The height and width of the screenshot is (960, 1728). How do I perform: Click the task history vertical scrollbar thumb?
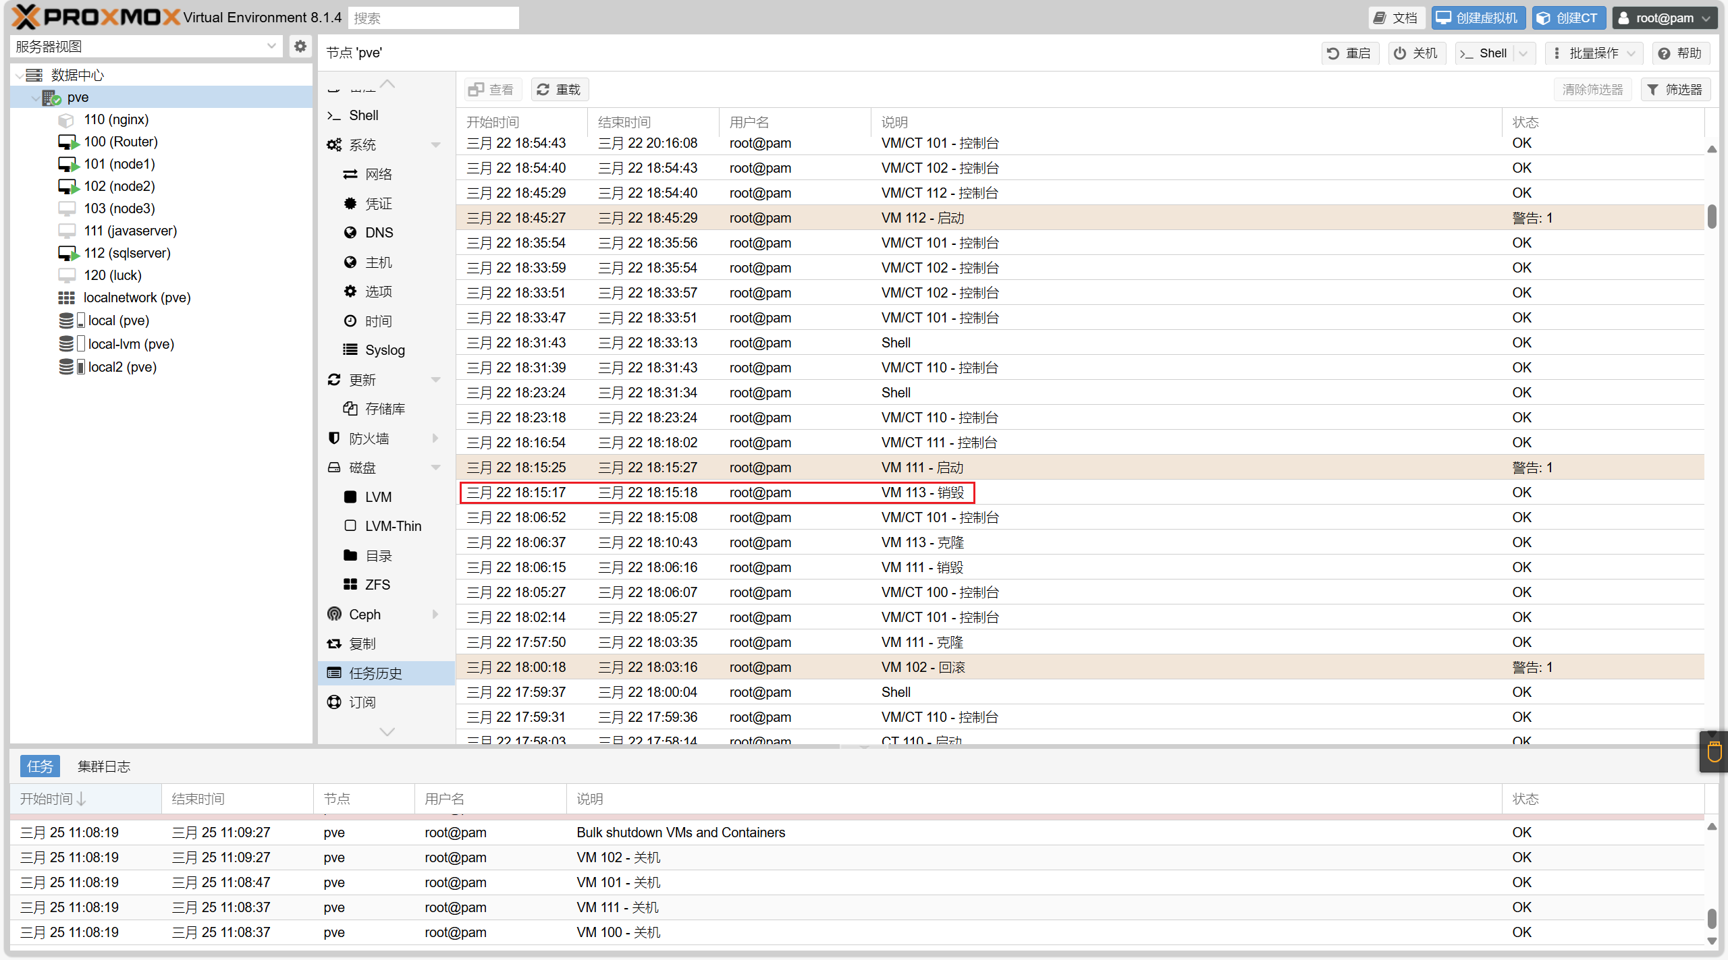click(x=1712, y=217)
